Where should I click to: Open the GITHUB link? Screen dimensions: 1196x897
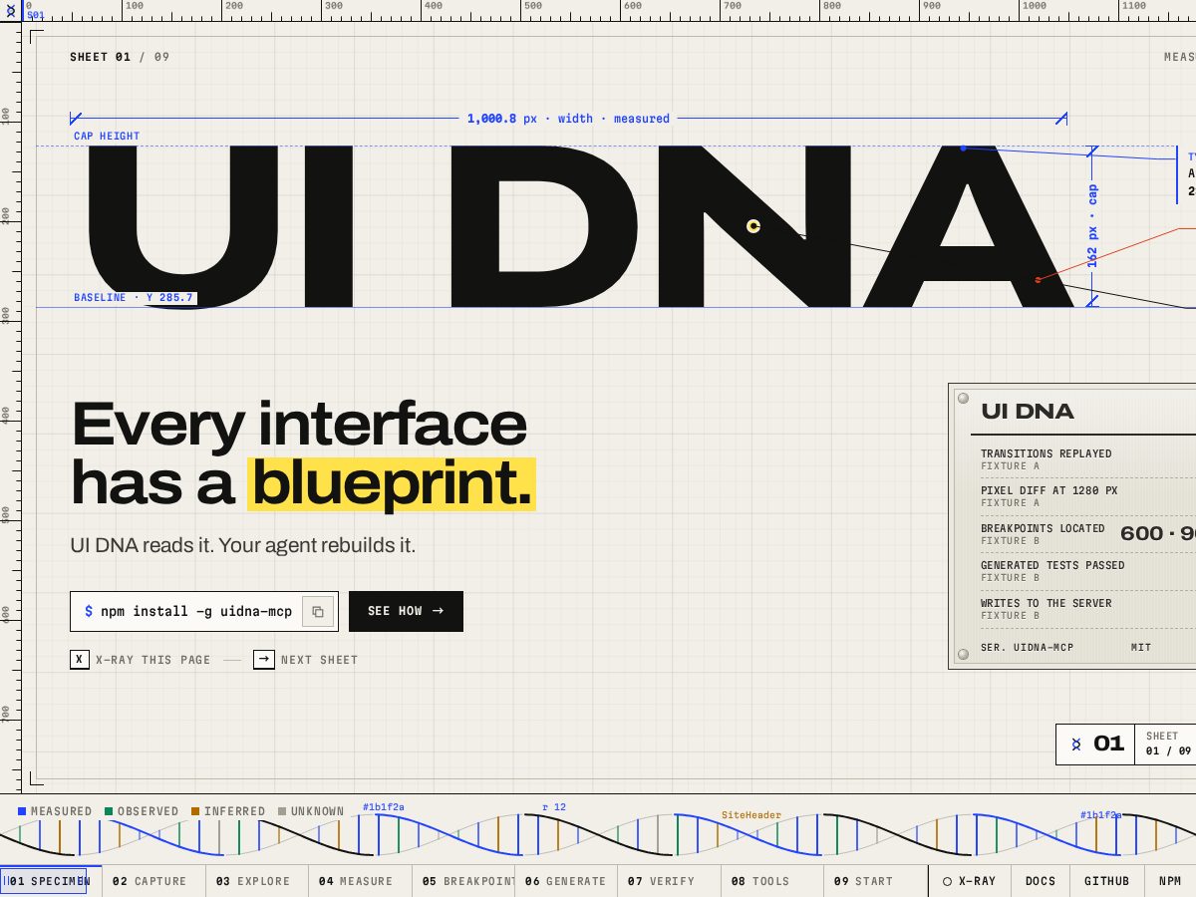point(1107,881)
